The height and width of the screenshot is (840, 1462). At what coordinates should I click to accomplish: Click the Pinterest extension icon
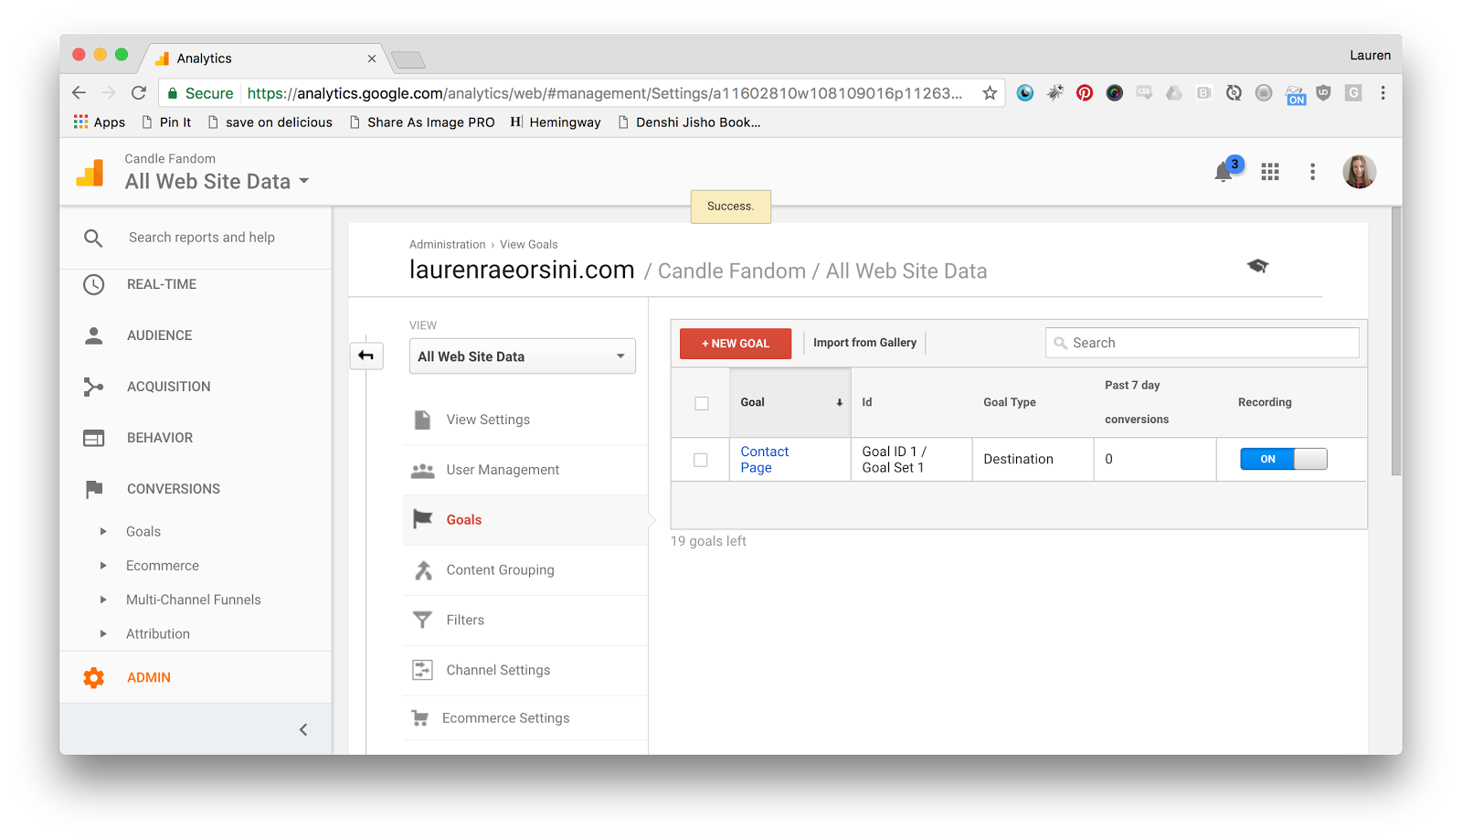coord(1085,93)
